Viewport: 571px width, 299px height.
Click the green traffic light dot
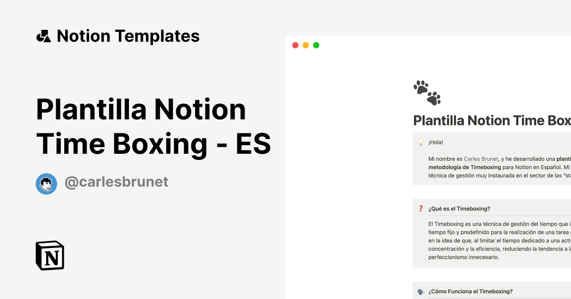coord(316,45)
